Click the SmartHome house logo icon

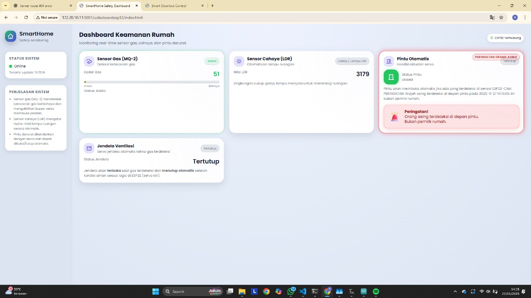[10, 36]
